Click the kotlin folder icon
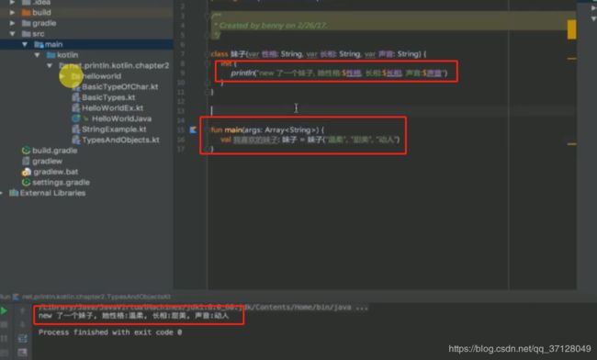Viewport: 597px width, 360px height. [51, 55]
